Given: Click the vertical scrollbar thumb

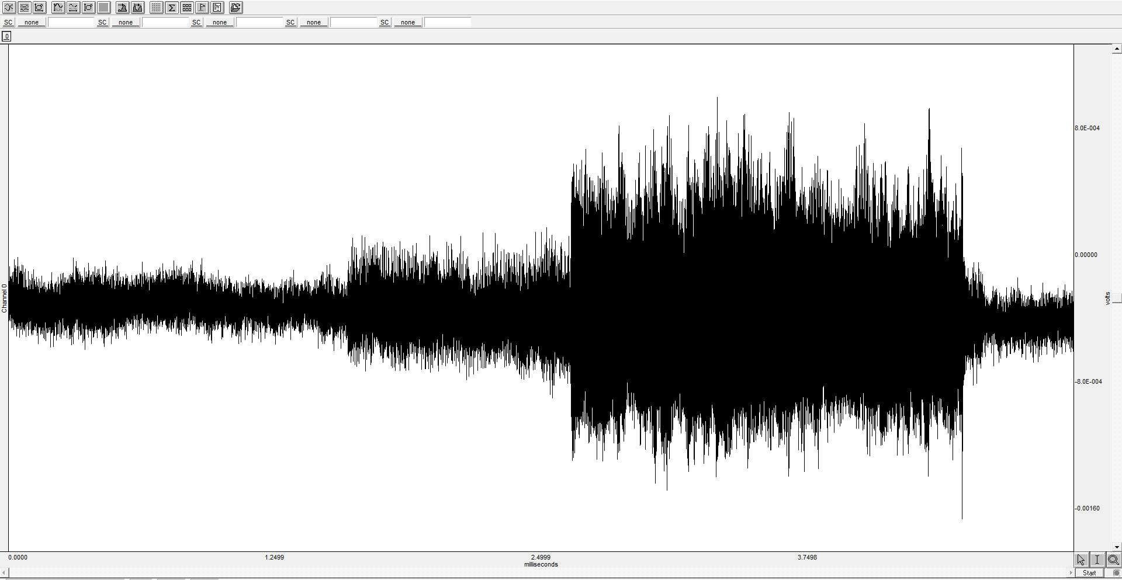Looking at the screenshot, I should point(1117,299).
